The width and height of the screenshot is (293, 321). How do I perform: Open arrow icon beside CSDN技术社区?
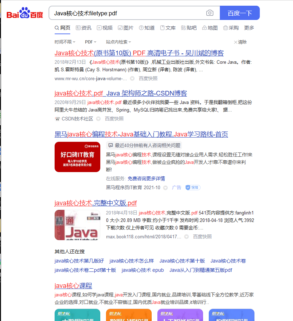(x=98, y=119)
